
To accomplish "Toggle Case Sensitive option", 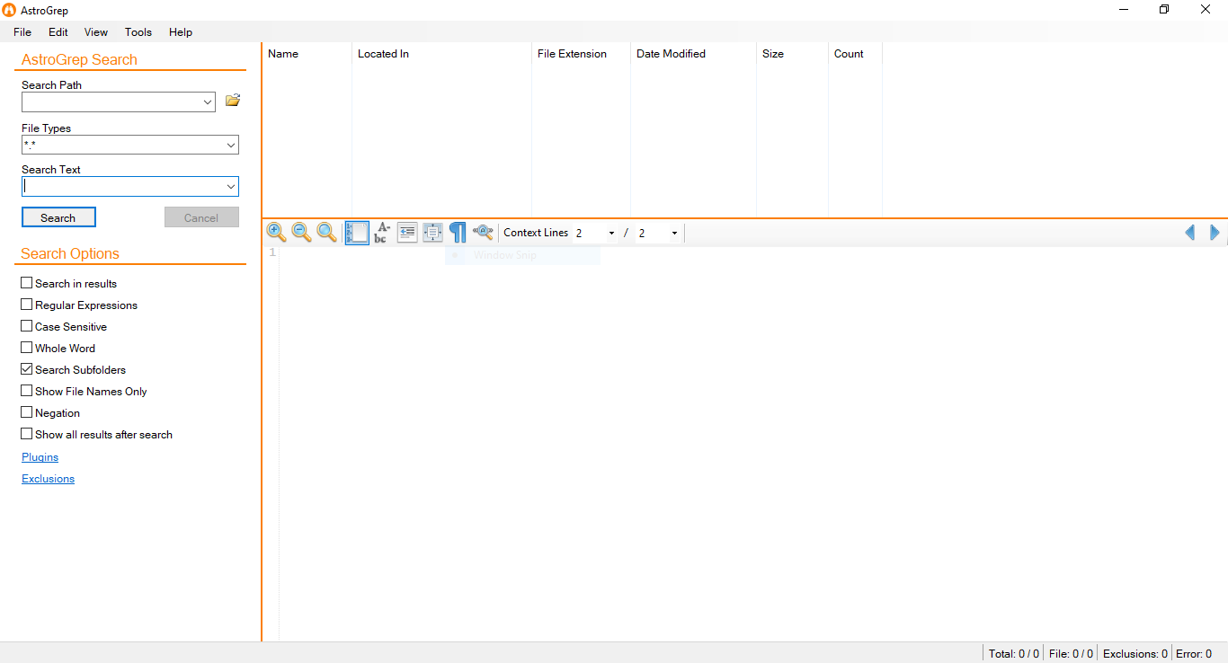I will [27, 326].
